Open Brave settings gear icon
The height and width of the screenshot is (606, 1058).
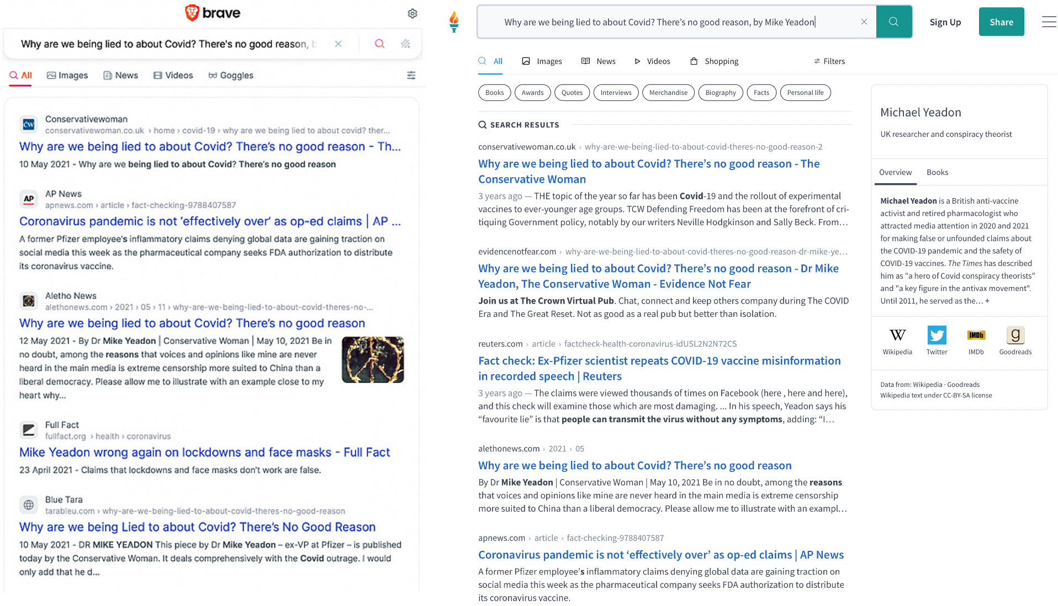click(x=412, y=14)
